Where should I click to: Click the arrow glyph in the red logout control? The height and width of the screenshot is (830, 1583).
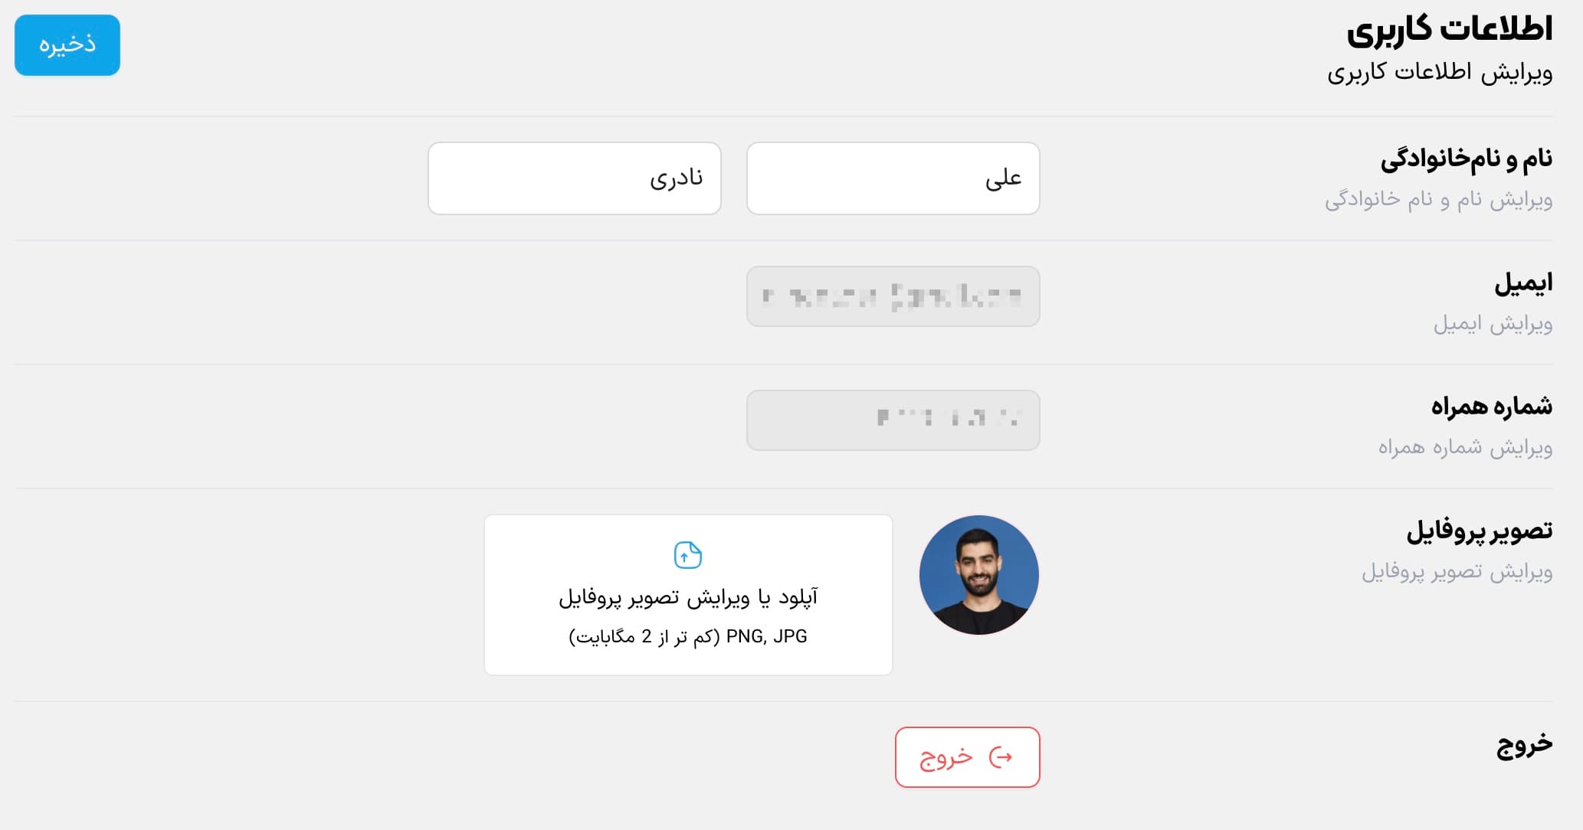tap(1000, 756)
